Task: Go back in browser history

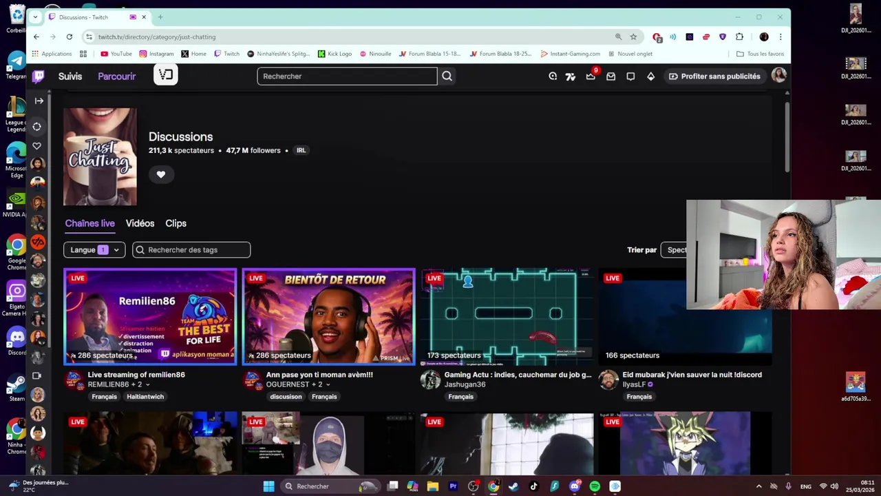Action: click(36, 37)
